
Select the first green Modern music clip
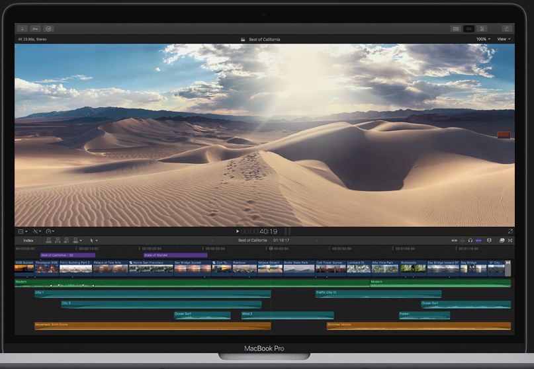click(x=192, y=283)
